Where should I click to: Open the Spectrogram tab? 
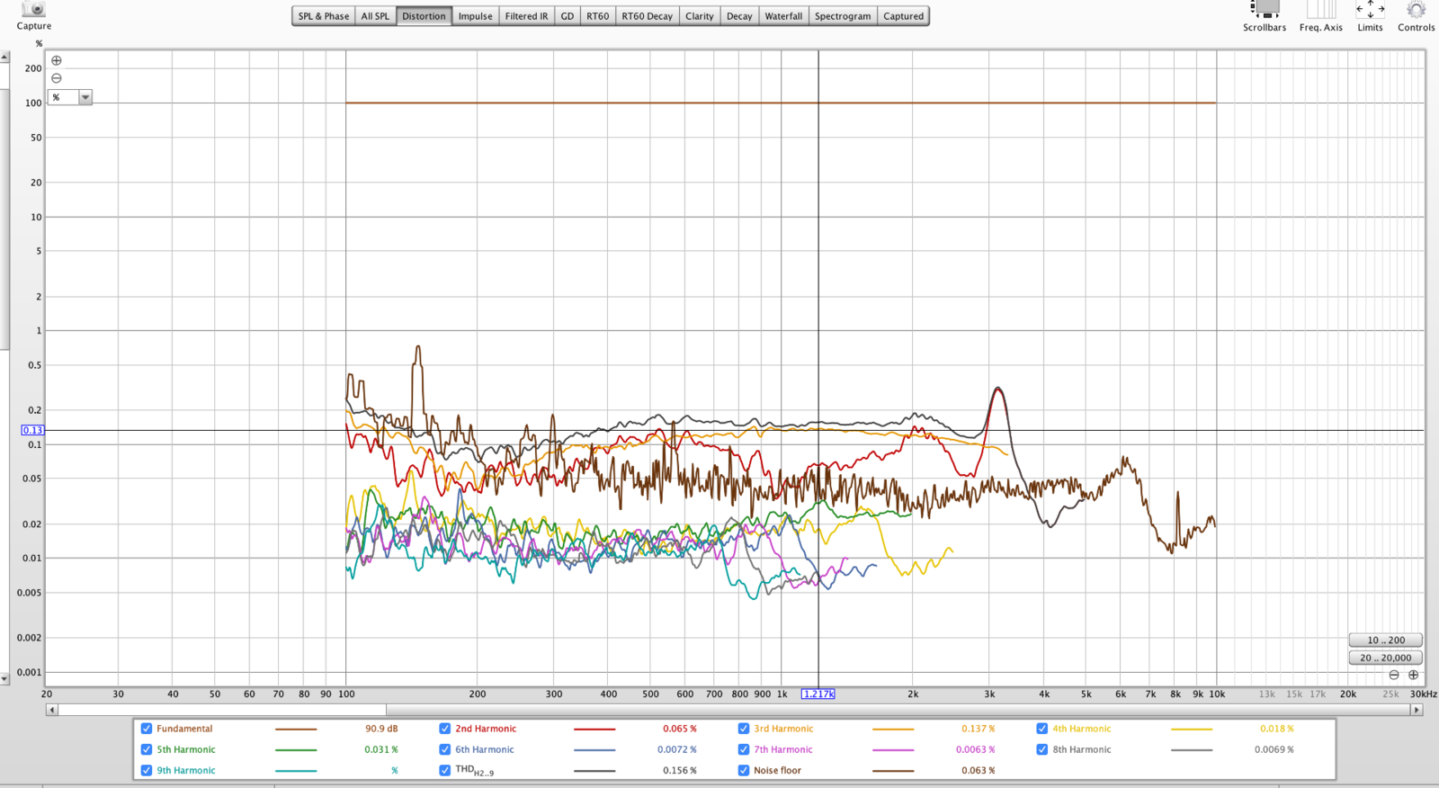point(843,16)
